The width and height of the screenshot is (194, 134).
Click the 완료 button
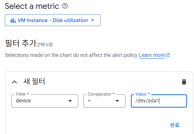point(174,125)
